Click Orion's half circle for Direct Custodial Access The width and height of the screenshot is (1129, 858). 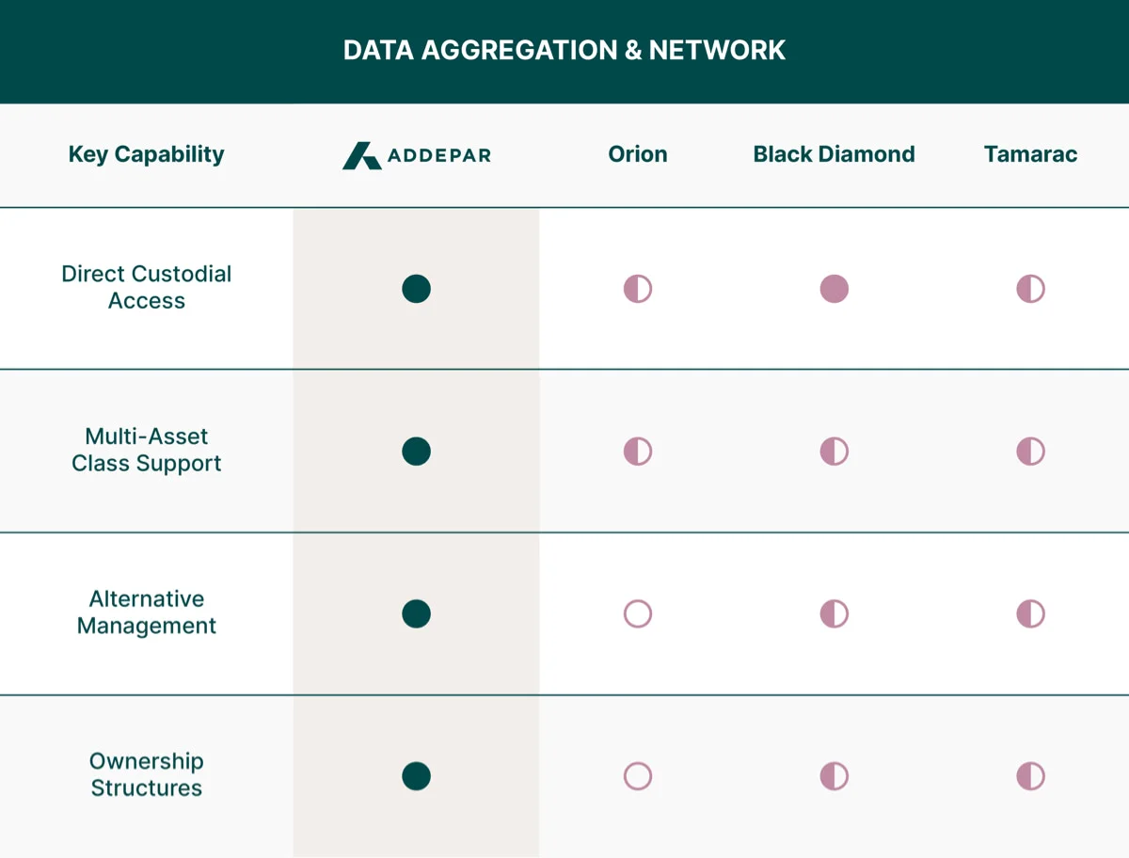point(638,289)
